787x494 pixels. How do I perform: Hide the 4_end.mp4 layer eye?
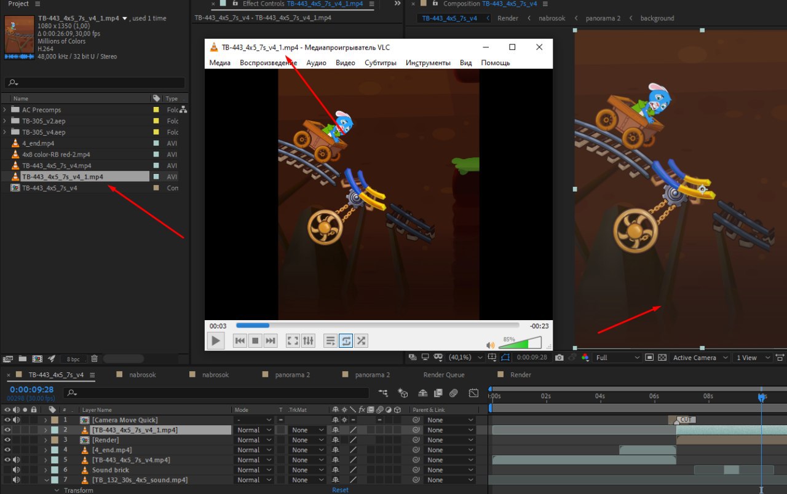click(x=7, y=450)
